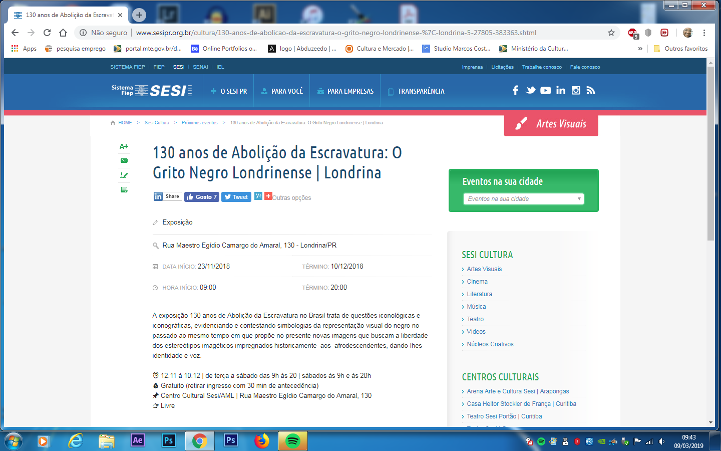Open the Instagram icon in header
The height and width of the screenshot is (451, 721).
pos(576,90)
